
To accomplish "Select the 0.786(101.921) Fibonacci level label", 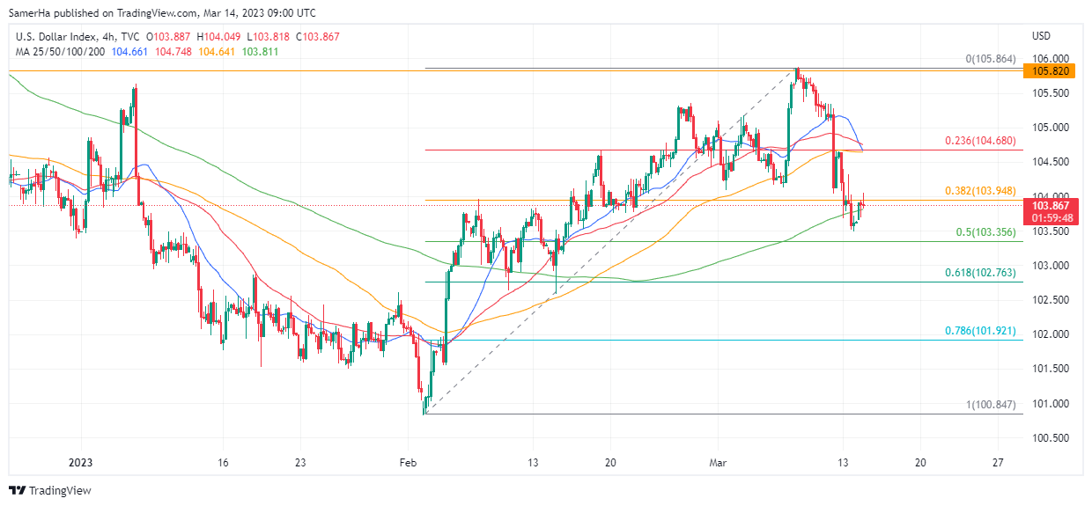I will pos(980,331).
